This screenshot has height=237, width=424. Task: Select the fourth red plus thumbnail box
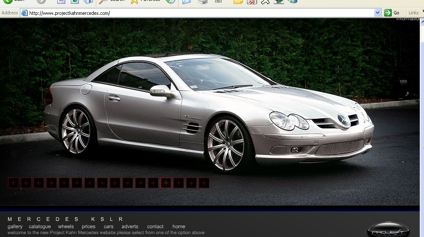[51, 183]
